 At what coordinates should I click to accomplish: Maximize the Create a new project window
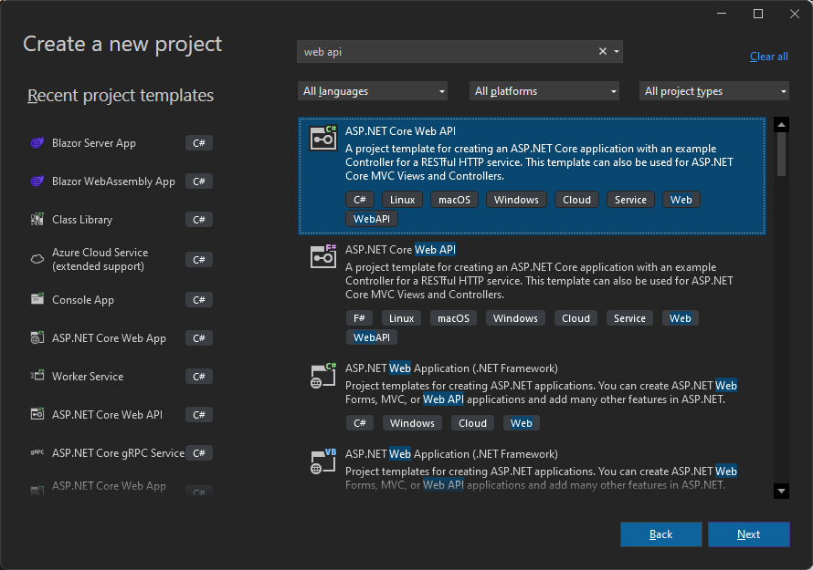tap(758, 14)
